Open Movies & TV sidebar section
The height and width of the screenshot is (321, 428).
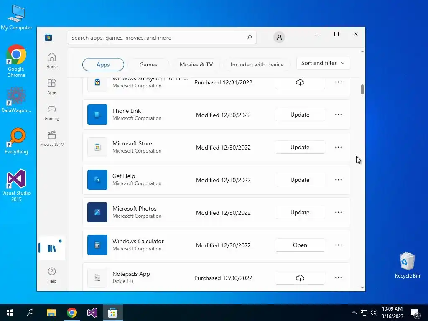coord(52,138)
